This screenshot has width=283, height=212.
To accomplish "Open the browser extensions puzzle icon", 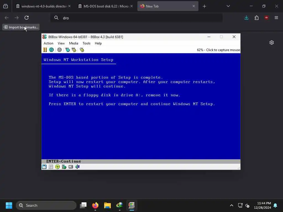I will (x=256, y=18).
